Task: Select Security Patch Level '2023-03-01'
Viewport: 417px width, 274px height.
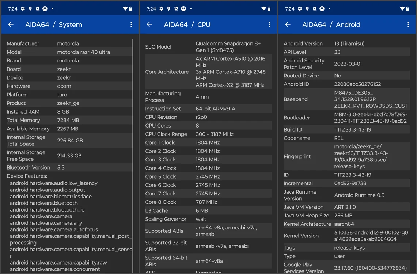Action: click(x=347, y=64)
